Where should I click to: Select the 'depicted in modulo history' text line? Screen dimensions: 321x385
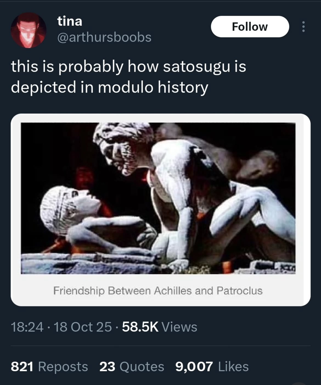pyautogui.click(x=109, y=87)
